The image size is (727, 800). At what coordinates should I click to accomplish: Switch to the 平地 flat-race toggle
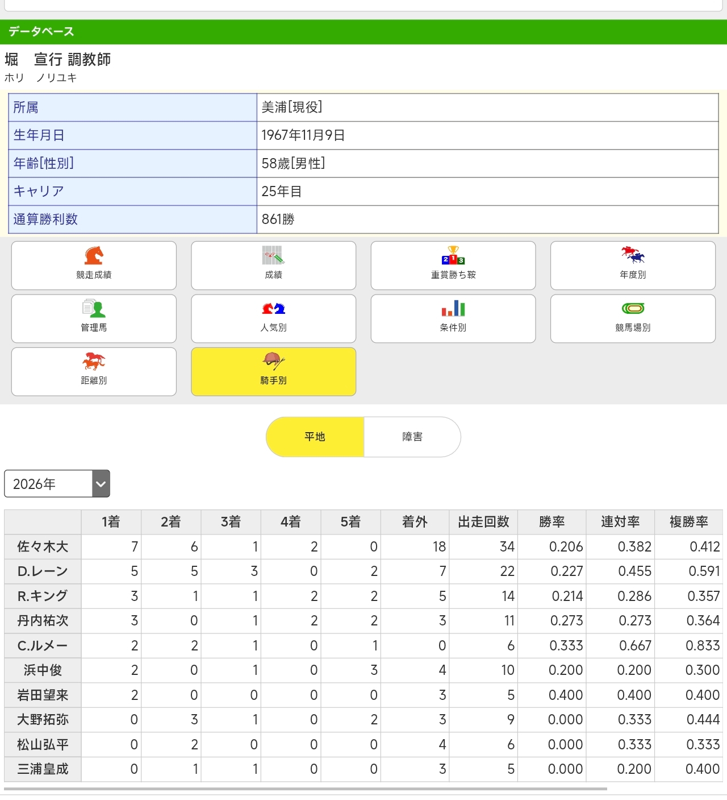[x=315, y=437]
